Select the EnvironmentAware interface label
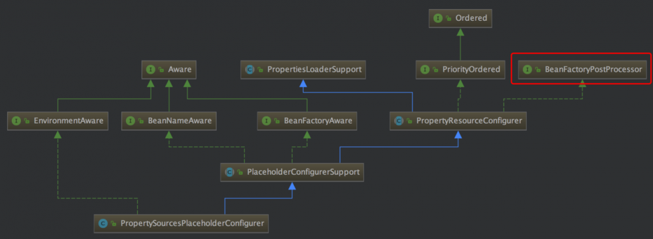Viewport: 653px width, 239px height. tap(69, 120)
